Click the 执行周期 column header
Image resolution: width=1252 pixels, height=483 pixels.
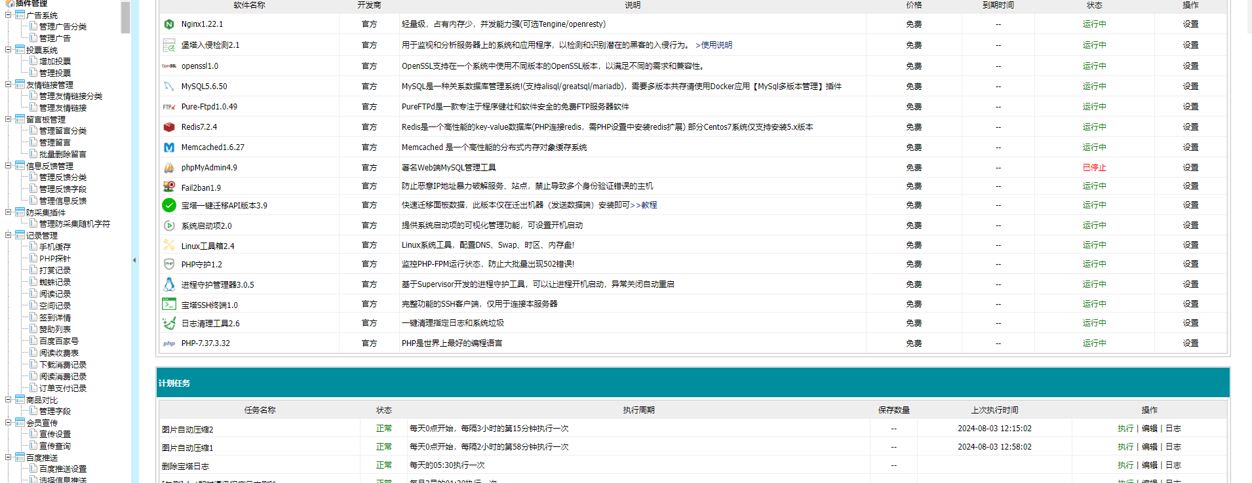pyautogui.click(x=638, y=410)
